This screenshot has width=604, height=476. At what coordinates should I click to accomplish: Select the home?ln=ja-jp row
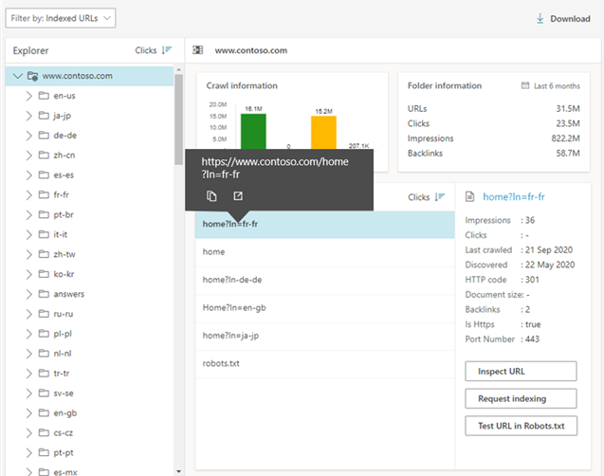point(324,337)
